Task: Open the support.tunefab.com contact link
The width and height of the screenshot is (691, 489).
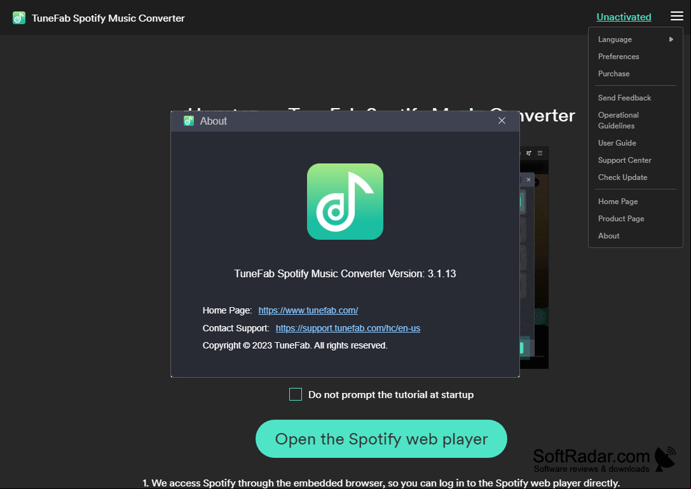Action: coord(348,328)
